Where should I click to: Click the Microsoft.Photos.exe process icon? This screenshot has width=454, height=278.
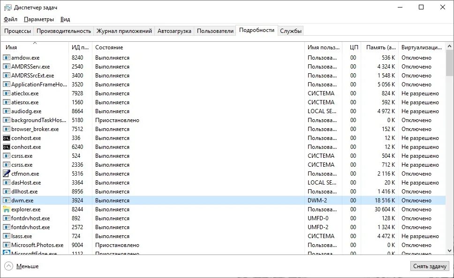click(x=7, y=245)
